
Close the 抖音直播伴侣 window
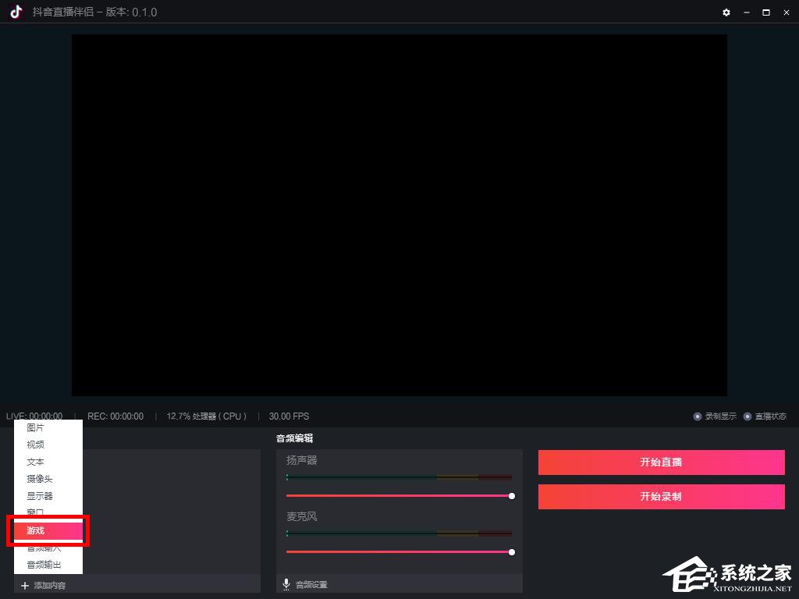coord(787,12)
